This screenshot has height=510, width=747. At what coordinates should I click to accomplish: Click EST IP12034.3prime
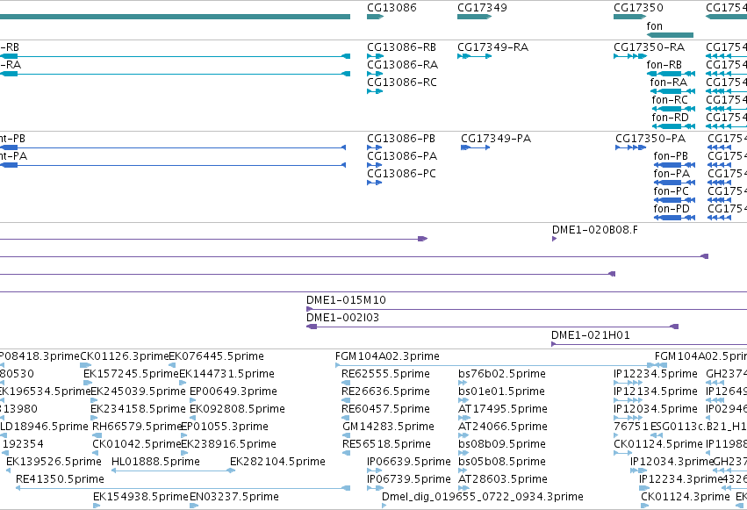pyautogui.click(x=672, y=462)
